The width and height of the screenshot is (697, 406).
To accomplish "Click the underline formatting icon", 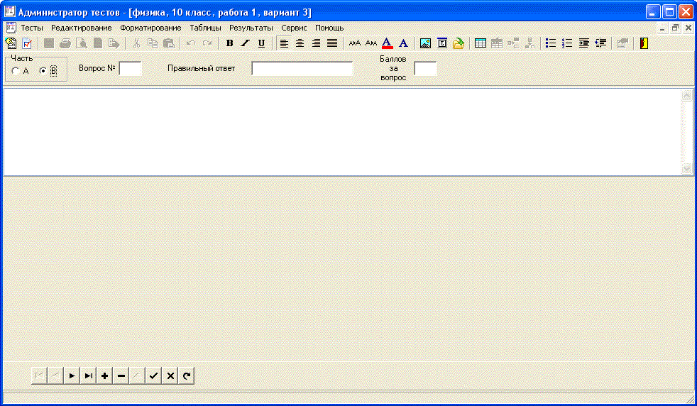I will (261, 43).
